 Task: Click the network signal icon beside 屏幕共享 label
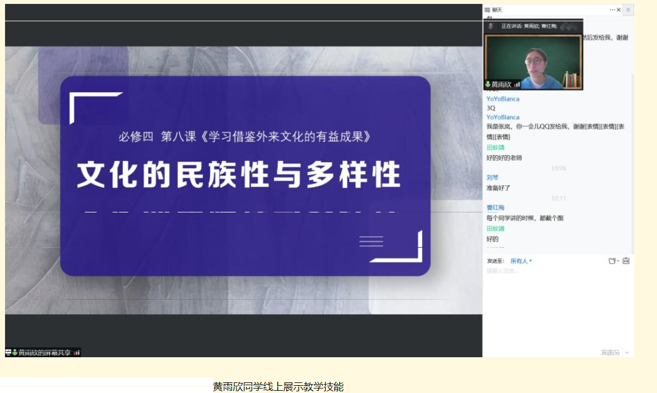tap(77, 353)
